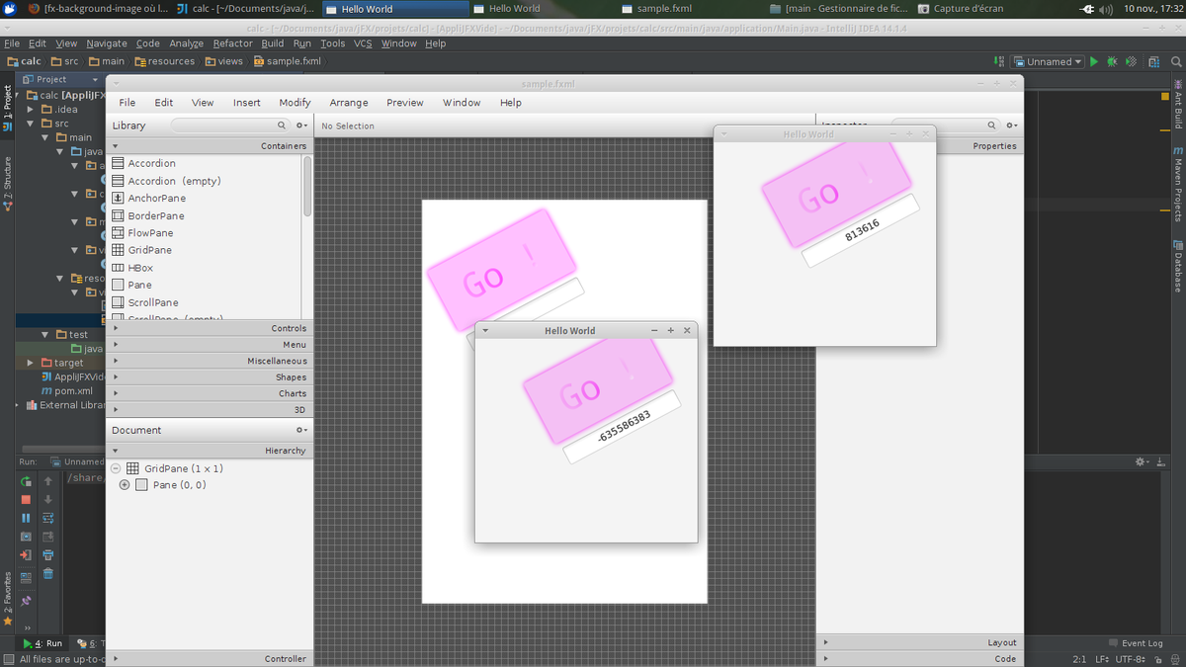This screenshot has height=667, width=1186.
Task: Open Scene Builder's Preview menu
Action: coord(405,103)
